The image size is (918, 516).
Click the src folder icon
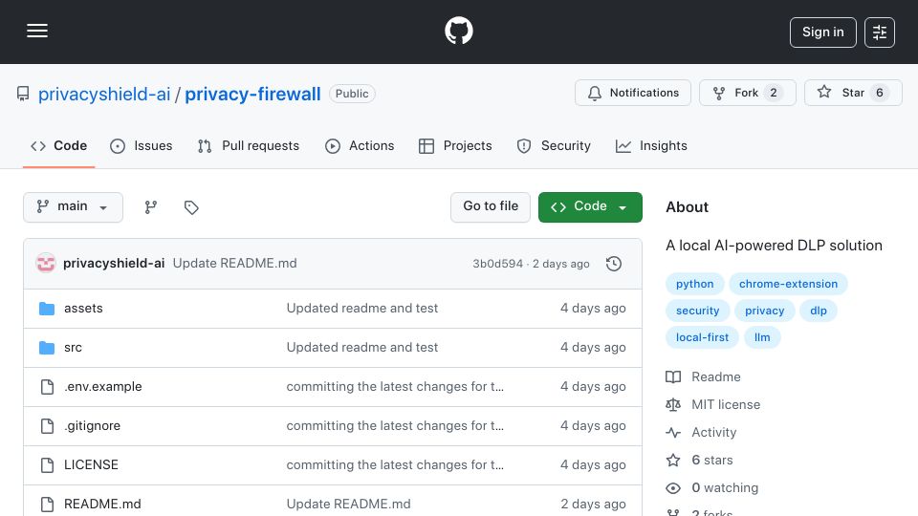tap(47, 348)
